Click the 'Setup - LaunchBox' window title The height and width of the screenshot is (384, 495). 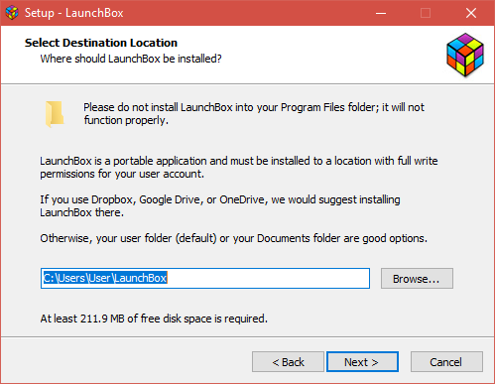coord(74,13)
